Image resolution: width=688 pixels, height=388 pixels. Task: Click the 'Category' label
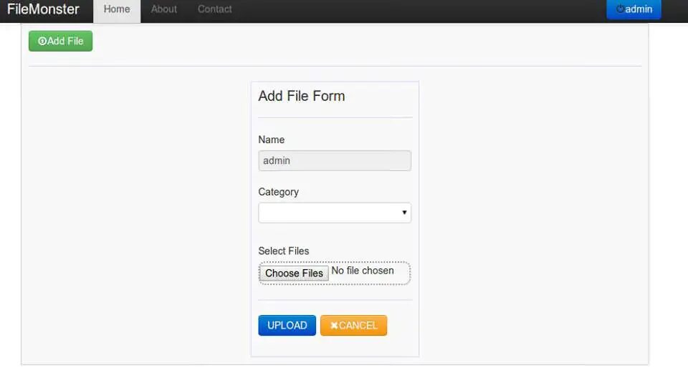coord(278,192)
